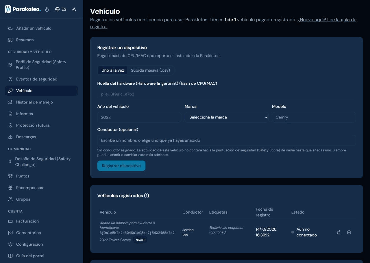
Task: Click the Parakaleo logo icon
Action: pos(8,9)
